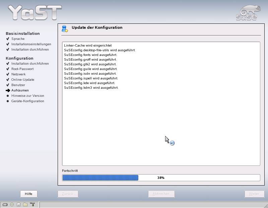Click the SuSEconfig.fonts log line

click(90, 55)
